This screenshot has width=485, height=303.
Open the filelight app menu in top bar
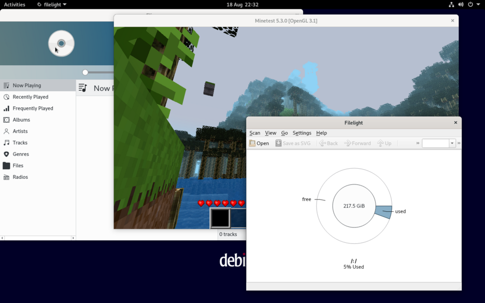click(x=52, y=5)
